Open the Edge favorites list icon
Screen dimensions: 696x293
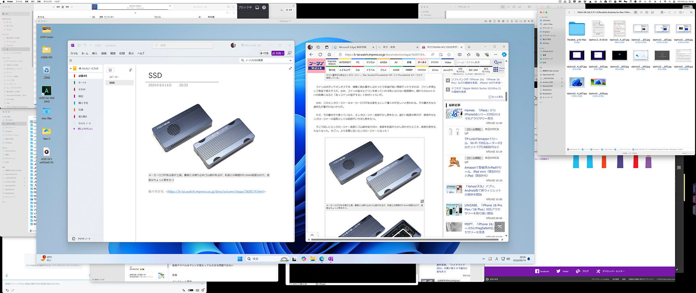pos(469,55)
